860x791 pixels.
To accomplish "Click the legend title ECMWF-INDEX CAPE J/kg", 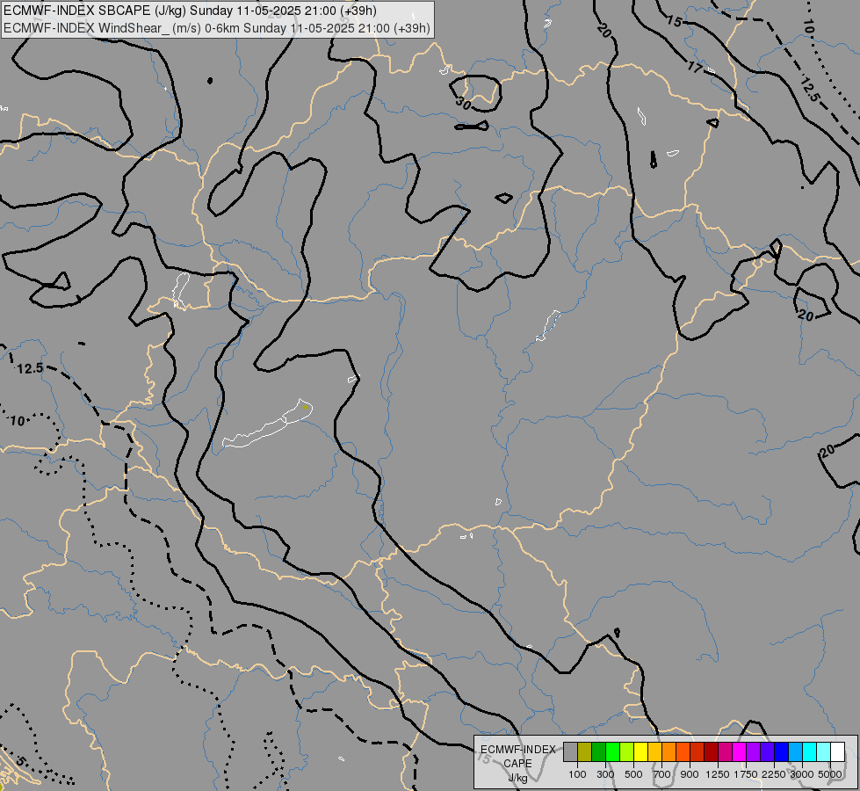I will pos(517,764).
